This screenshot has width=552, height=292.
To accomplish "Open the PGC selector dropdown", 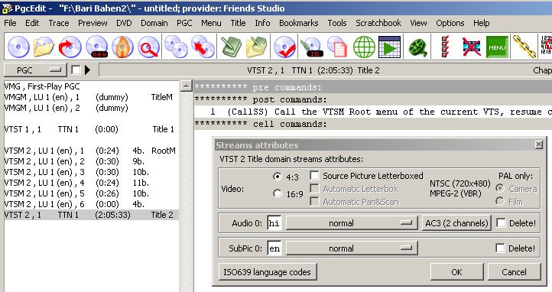I will click(35, 70).
